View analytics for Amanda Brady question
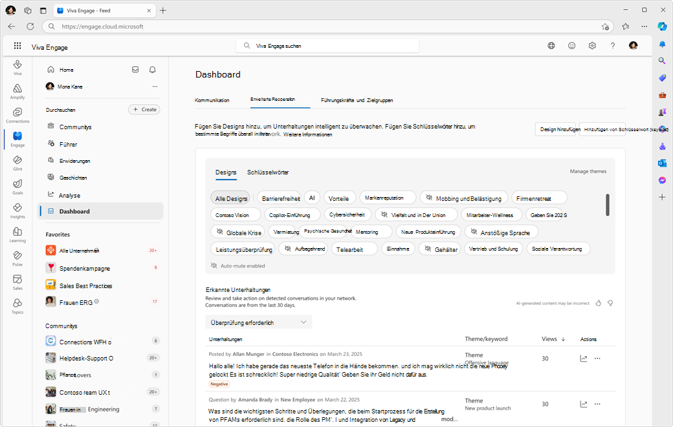Viewport: 673px width, 427px height. [x=583, y=404]
